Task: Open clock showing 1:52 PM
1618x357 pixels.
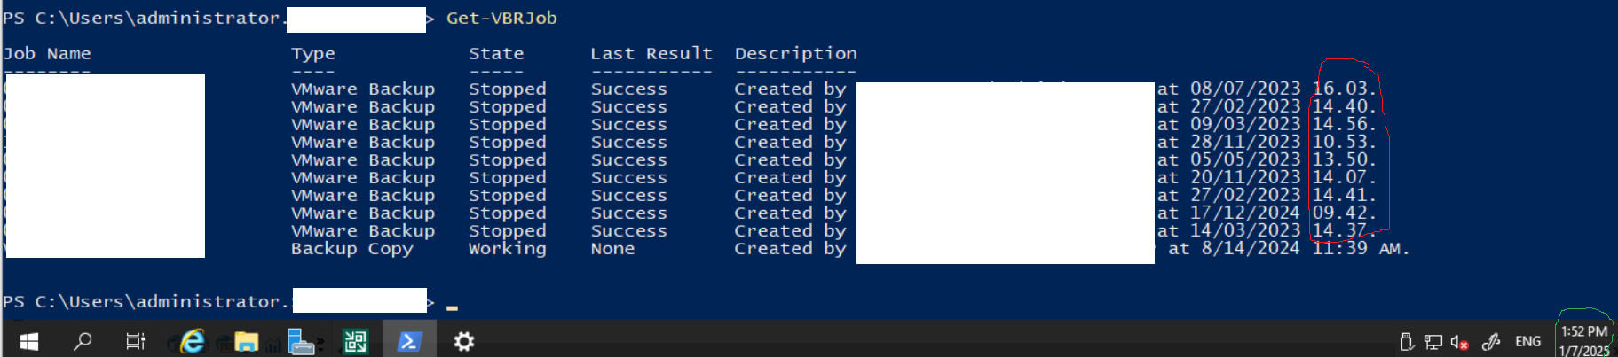Action: click(1584, 340)
